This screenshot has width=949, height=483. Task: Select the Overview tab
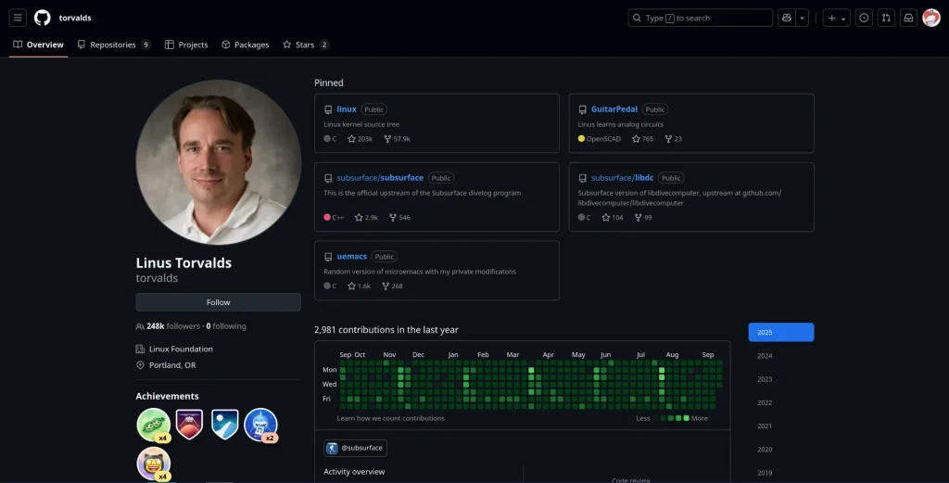point(38,44)
